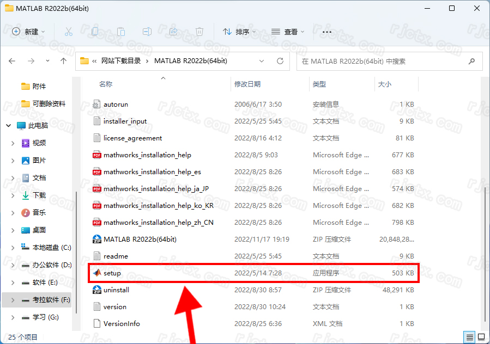Click the search box for MATLAB R2022b folder
Image resolution: width=490 pixels, height=344 pixels.
[x=382, y=62]
